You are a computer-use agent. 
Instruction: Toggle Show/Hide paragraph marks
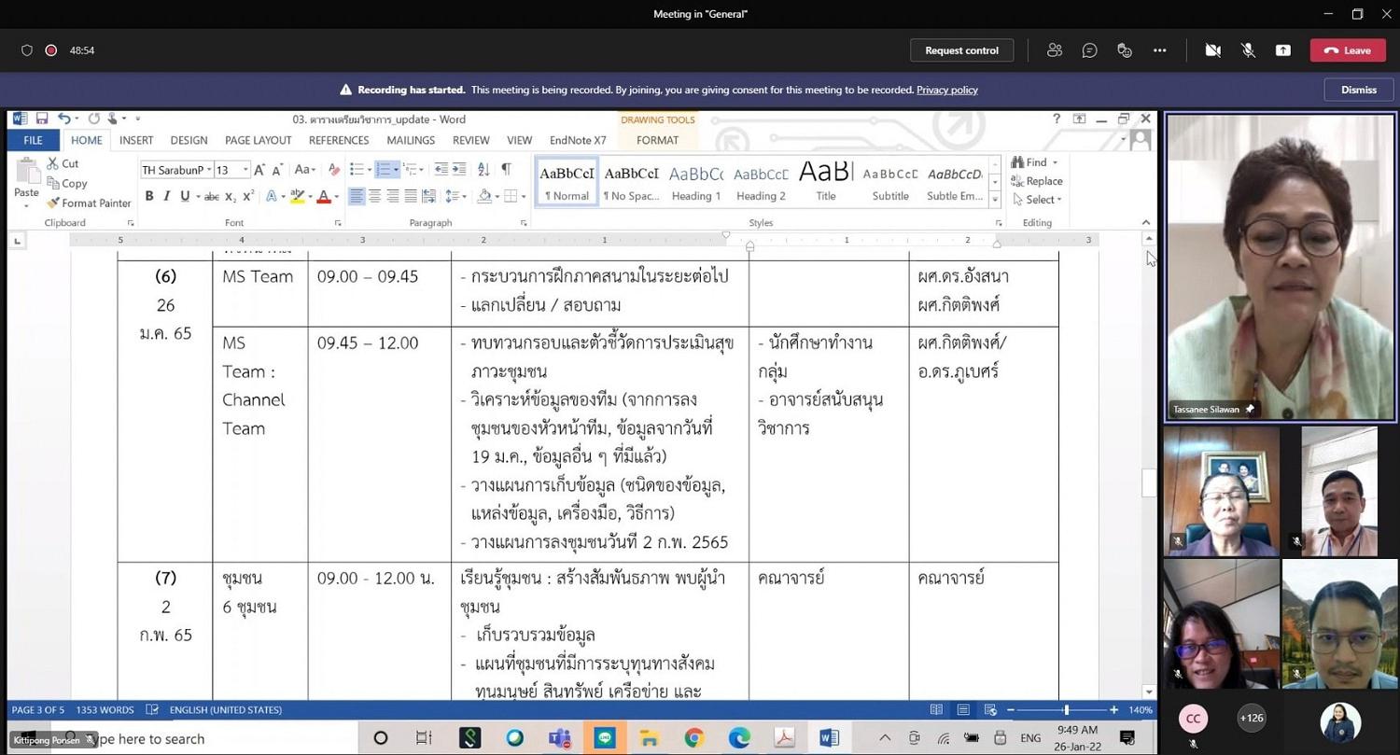click(x=506, y=170)
